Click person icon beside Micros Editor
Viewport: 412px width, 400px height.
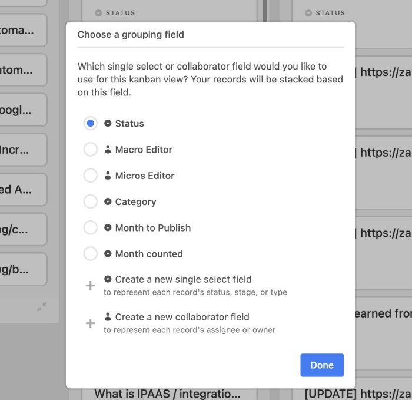pyautogui.click(x=108, y=176)
